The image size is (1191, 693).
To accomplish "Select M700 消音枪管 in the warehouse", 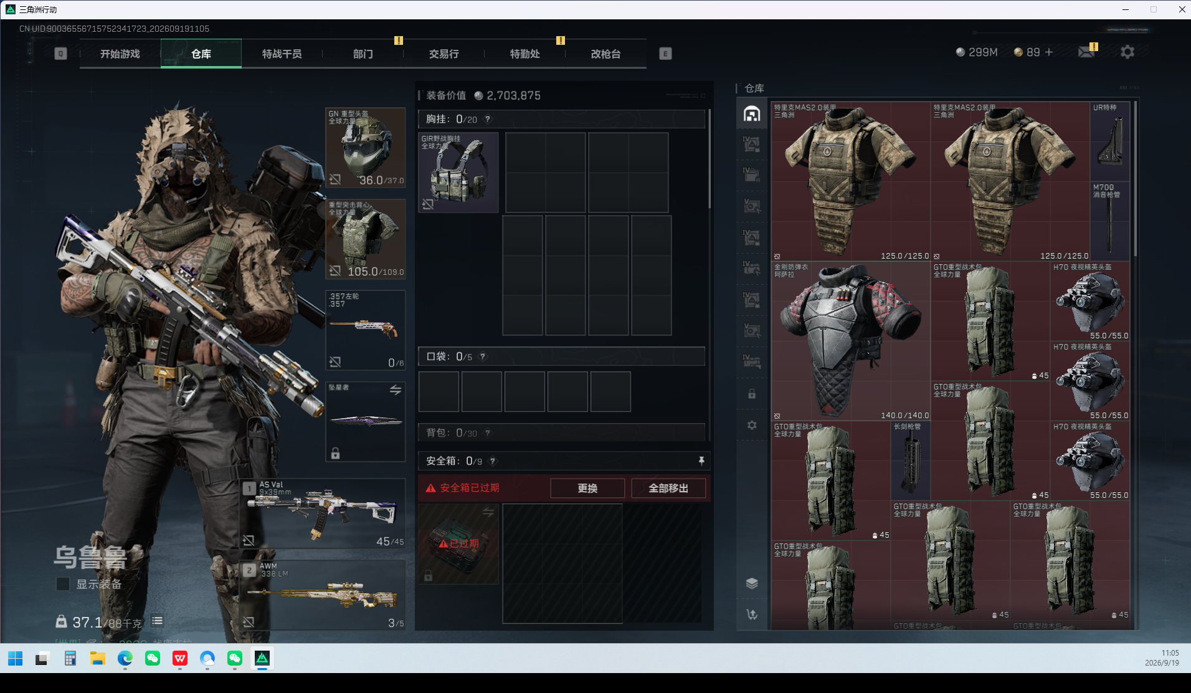I will click(1110, 221).
